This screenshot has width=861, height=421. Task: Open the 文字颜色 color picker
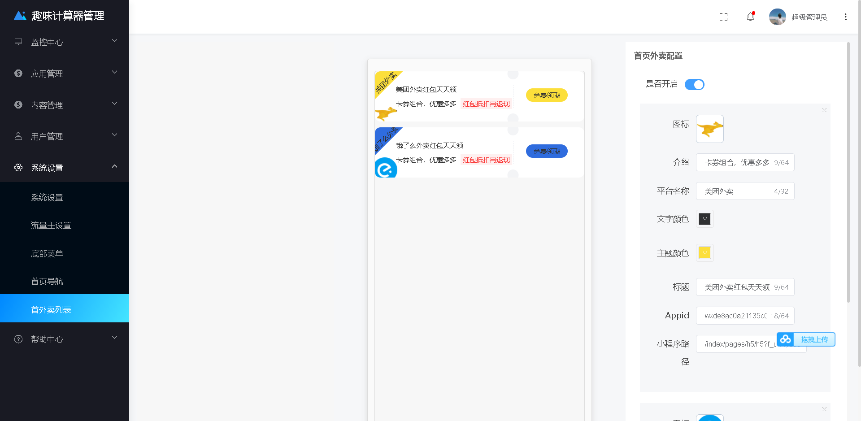[x=704, y=219]
